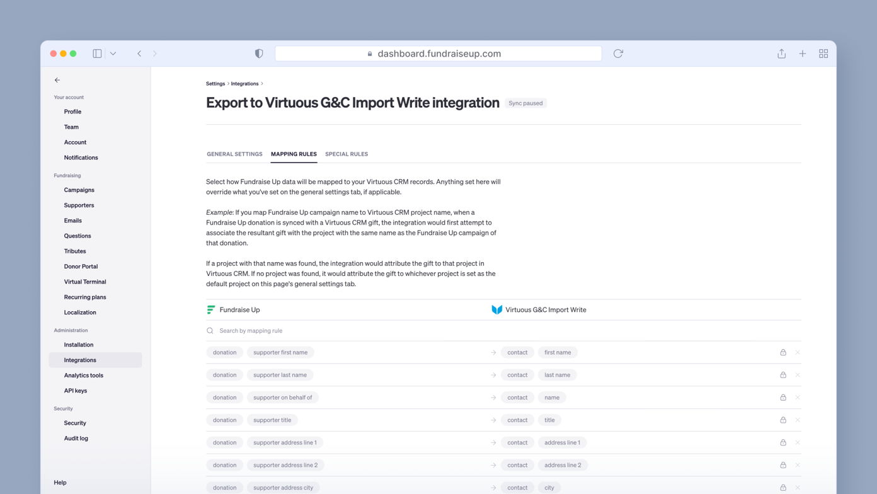877x494 pixels.
Task: Switch to the General Settings tab
Action: click(x=234, y=154)
